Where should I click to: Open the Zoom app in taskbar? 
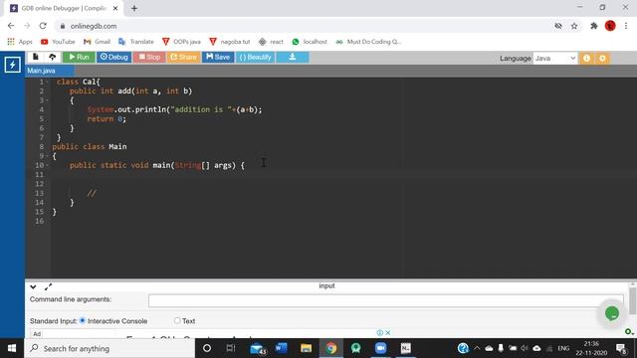click(380, 348)
